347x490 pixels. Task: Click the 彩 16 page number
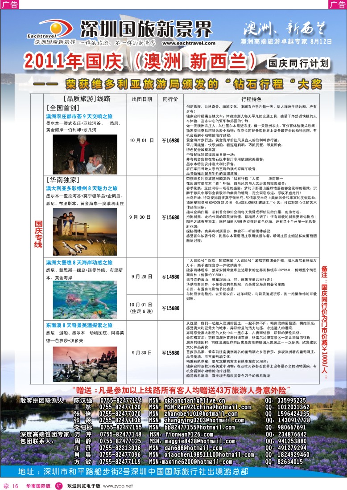click(11, 486)
